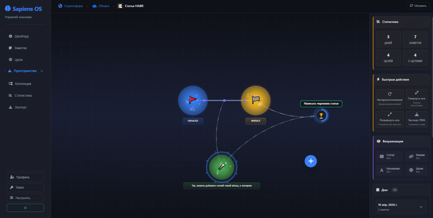Toggle Цели goals visibility
433x218 pixels.
tap(416, 170)
